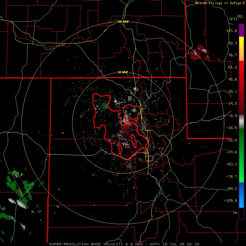Click the '50 NMI' range ring label
This screenshot has width=246, height=246.
click(123, 72)
